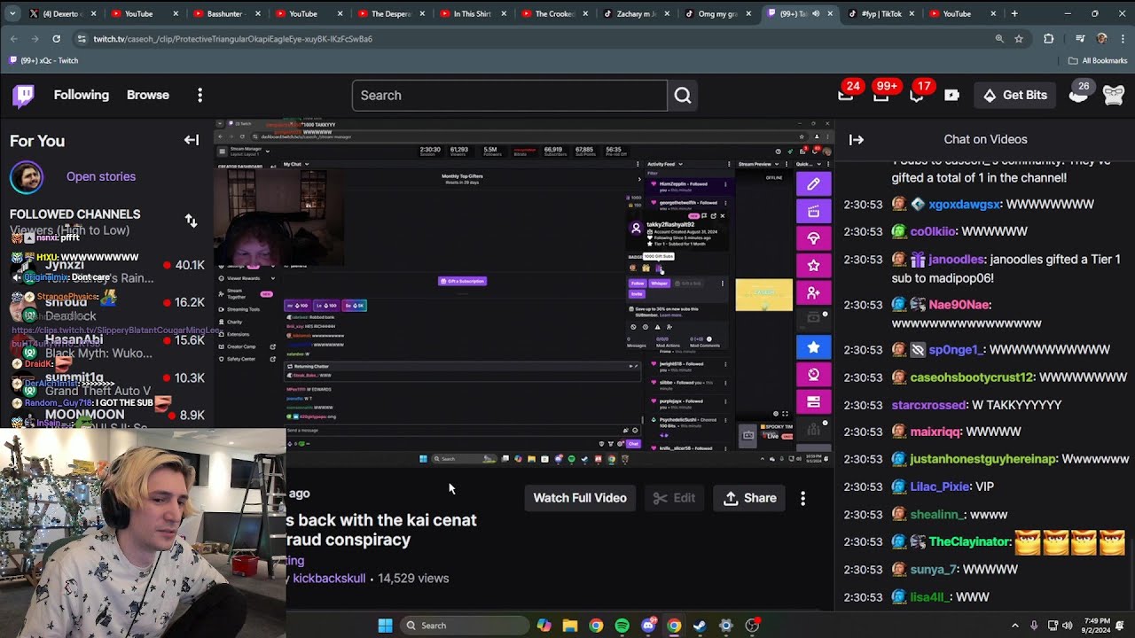Open Steam from the taskbar
1135x638 pixels.
coord(700,626)
